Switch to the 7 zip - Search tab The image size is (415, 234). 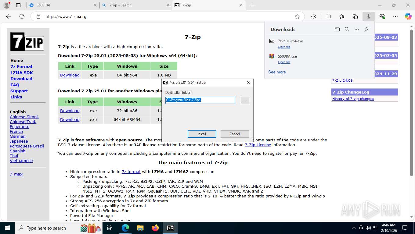pyautogui.click(x=136, y=5)
